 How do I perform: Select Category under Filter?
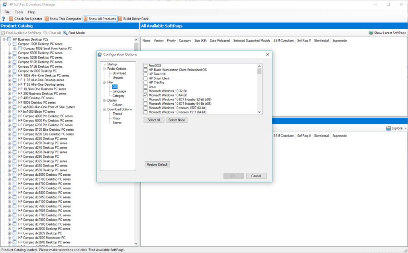click(x=118, y=96)
